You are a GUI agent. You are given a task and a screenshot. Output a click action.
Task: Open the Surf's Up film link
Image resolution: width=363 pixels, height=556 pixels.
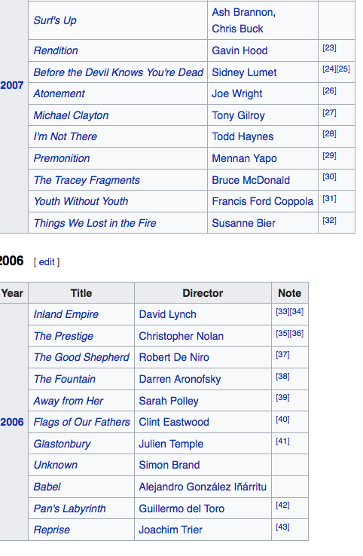(55, 20)
